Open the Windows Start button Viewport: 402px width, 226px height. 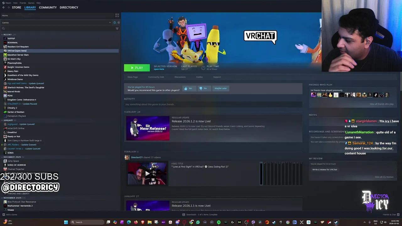(x=66, y=222)
